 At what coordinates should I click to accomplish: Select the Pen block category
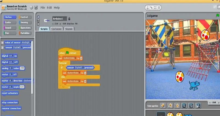click(x=10, y=33)
